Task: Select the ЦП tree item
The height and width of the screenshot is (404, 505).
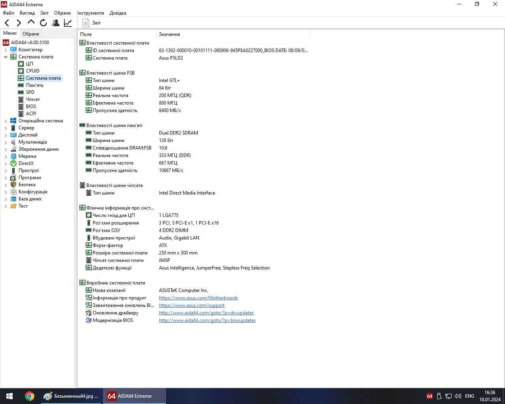Action: pyautogui.click(x=30, y=64)
